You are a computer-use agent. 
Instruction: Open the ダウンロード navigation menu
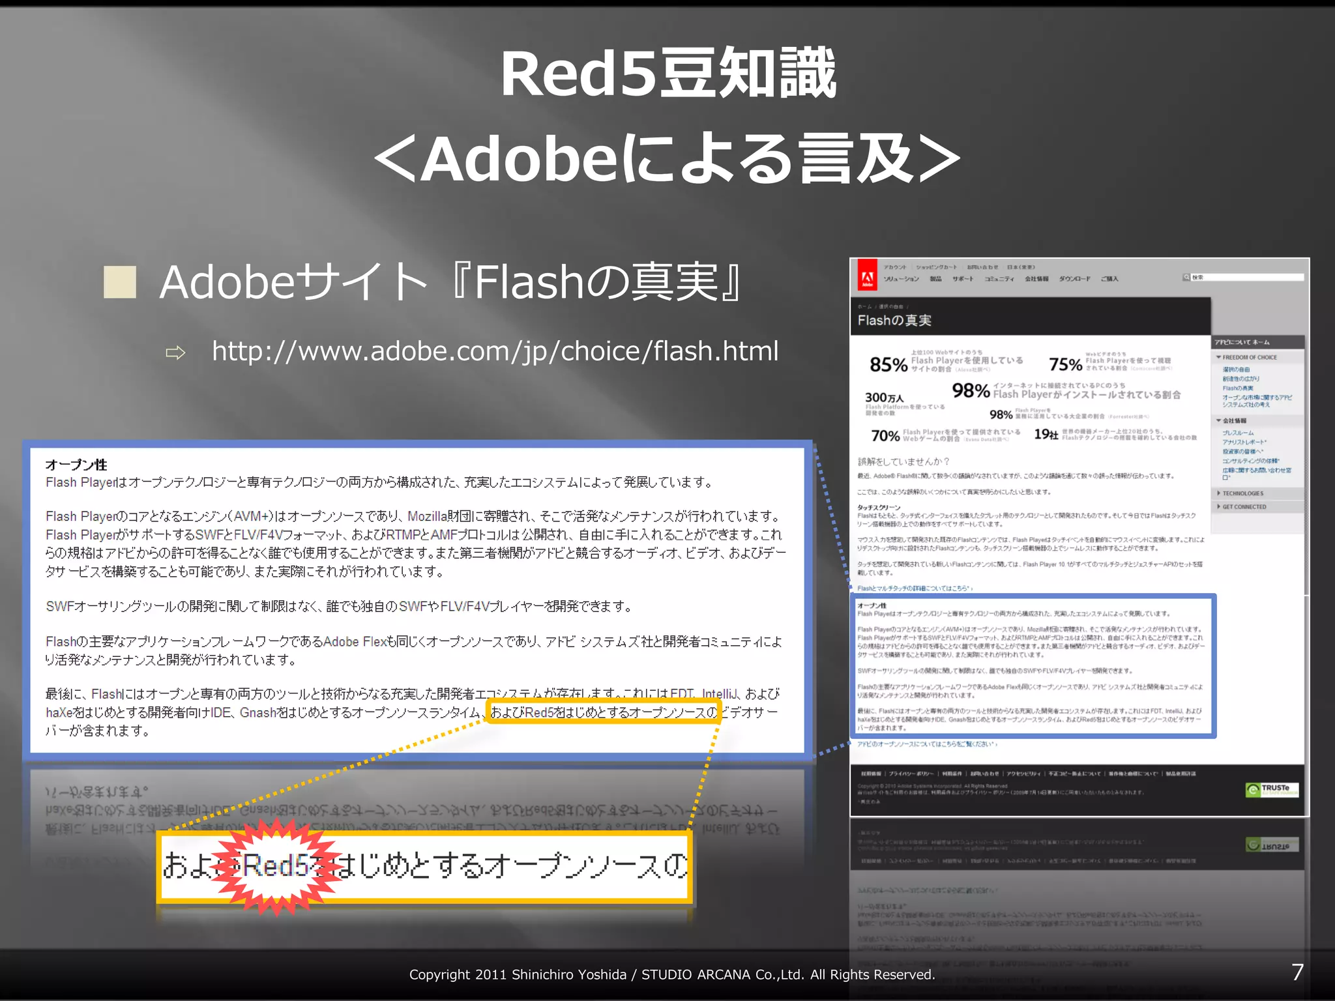[x=1074, y=279]
